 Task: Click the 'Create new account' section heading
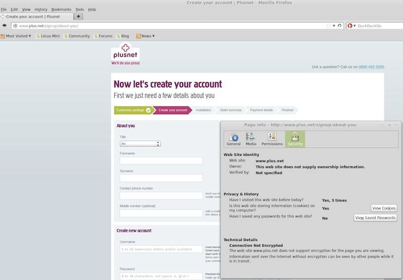[x=134, y=231]
